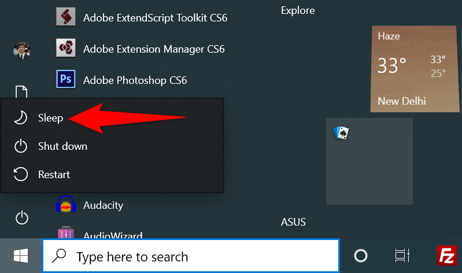The width and height of the screenshot is (462, 273).
Task: Open Cortana circle on taskbar
Action: point(361,256)
